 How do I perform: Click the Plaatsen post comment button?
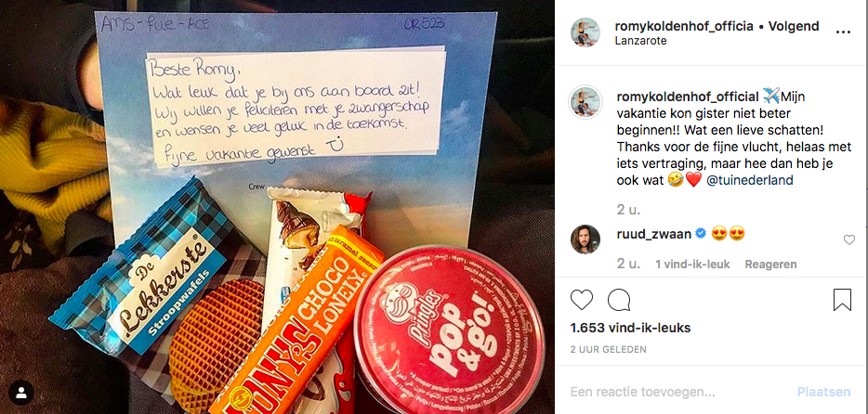pyautogui.click(x=823, y=392)
